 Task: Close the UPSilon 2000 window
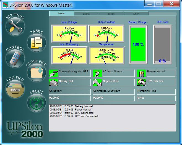(171, 4)
